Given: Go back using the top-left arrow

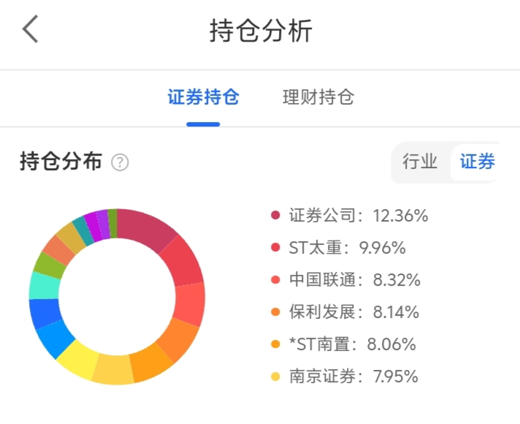Looking at the screenshot, I should (x=31, y=31).
